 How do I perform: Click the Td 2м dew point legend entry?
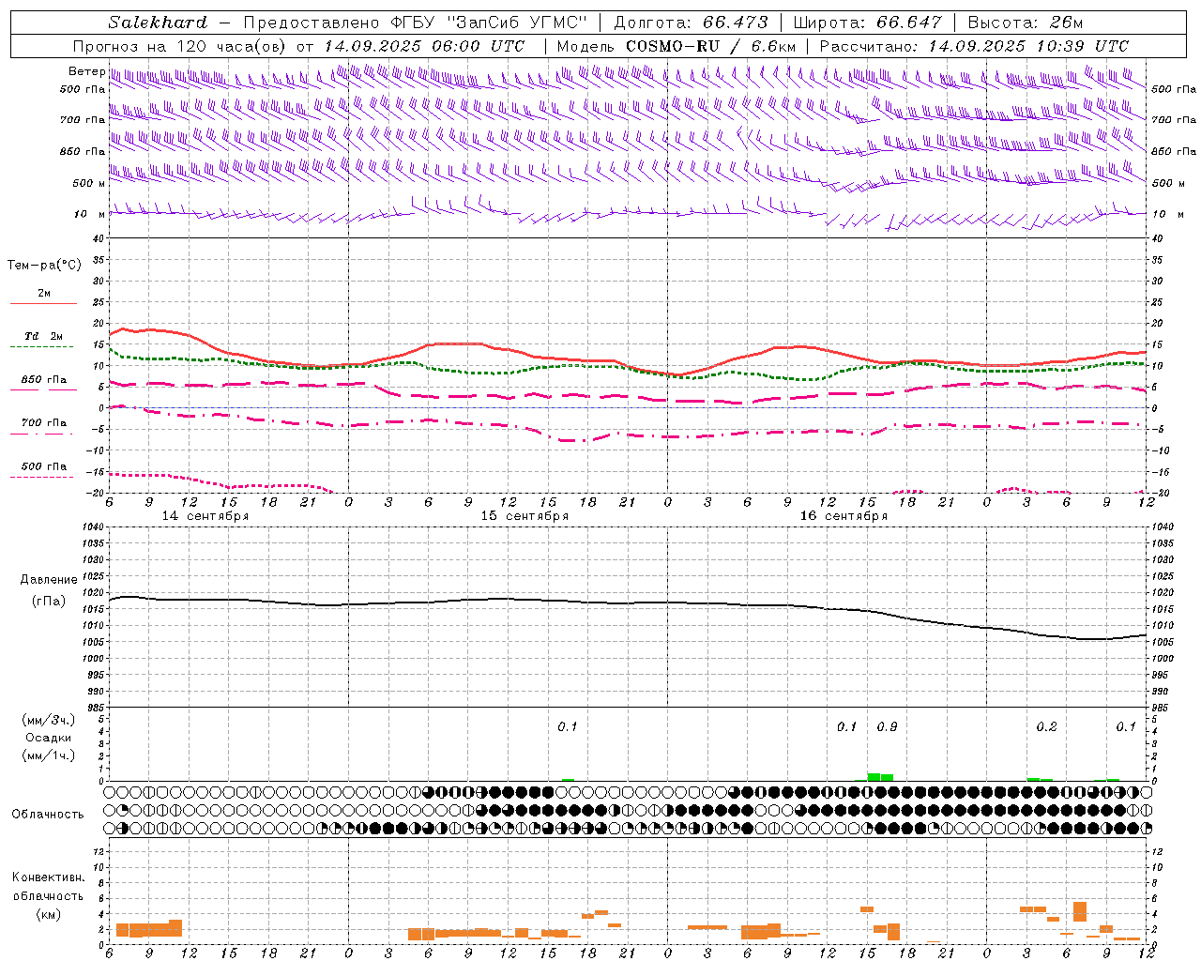43,336
